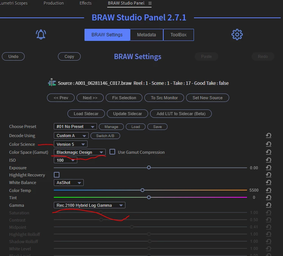Reset the Color Science setting
283x256 pixels.
coord(268,144)
